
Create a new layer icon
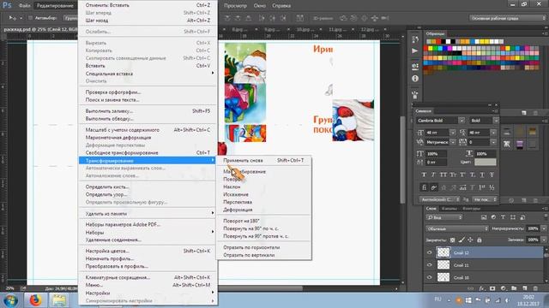[x=524, y=288]
